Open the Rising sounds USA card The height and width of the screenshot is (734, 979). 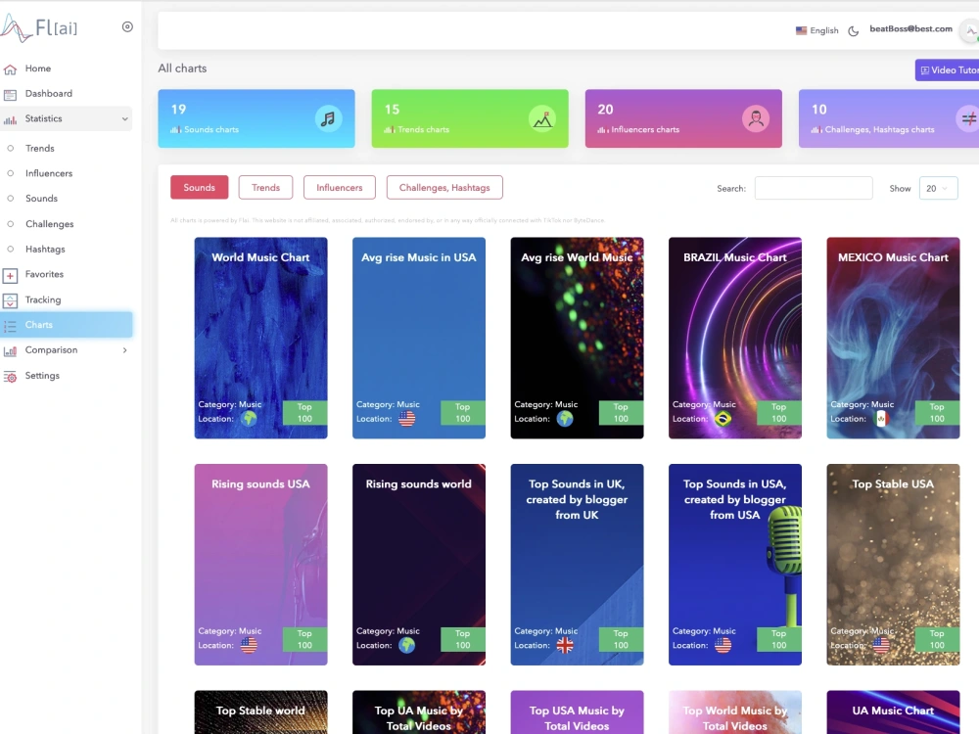click(260, 565)
